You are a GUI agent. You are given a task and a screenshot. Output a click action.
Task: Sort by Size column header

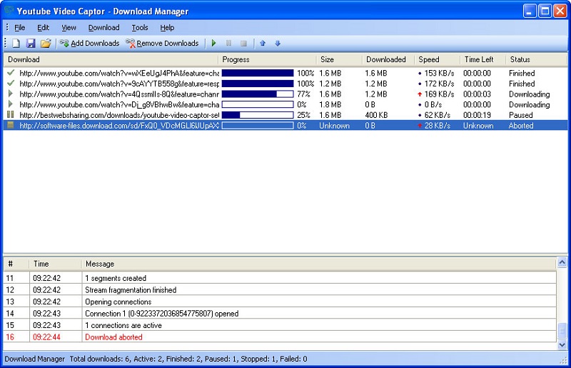(x=339, y=59)
